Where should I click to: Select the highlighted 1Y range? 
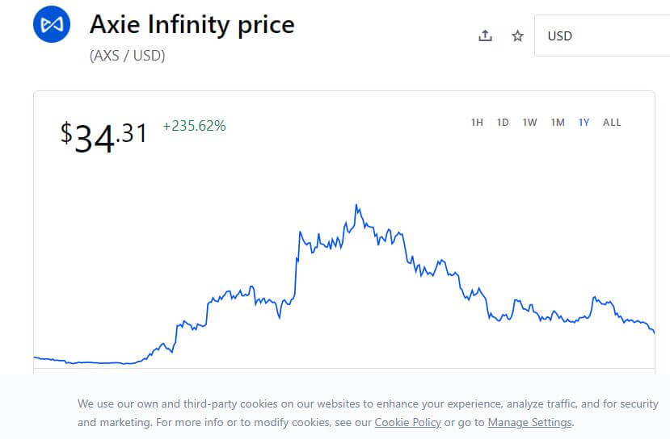584,123
